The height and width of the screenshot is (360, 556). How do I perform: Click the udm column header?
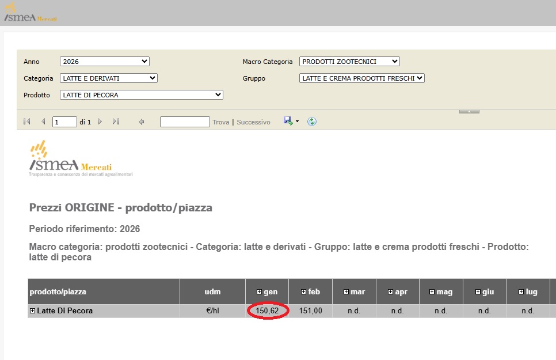pos(213,291)
